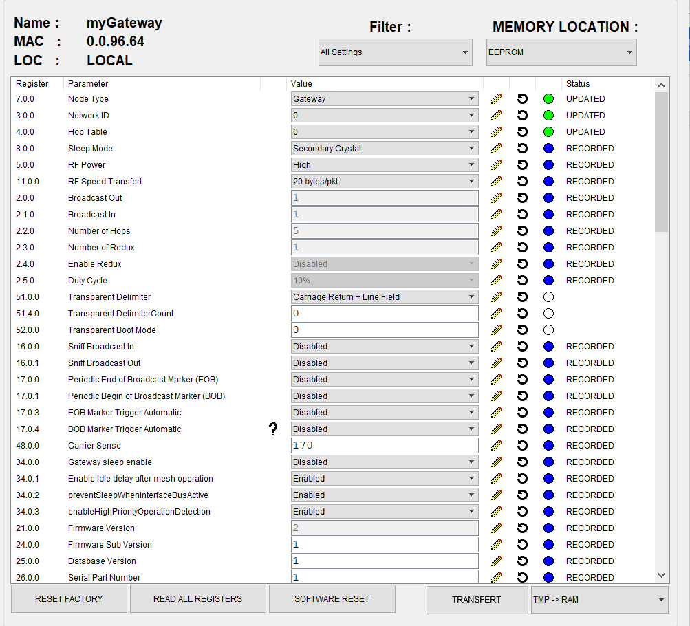This screenshot has height=626, width=690.
Task: Open the Filter dropdown showing All Settings
Action: click(x=395, y=52)
